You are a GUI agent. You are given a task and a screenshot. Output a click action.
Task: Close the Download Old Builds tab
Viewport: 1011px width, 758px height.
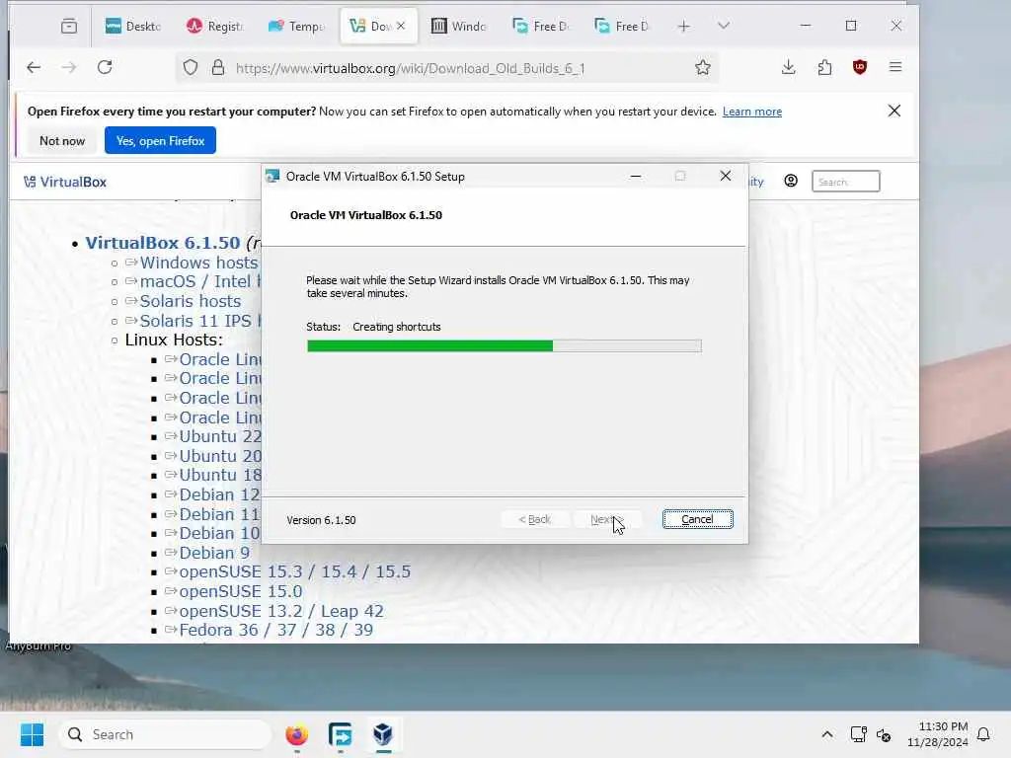[401, 26]
